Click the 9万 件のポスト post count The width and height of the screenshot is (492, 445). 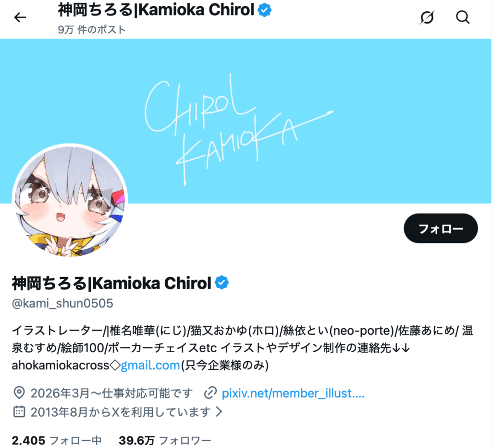click(x=92, y=29)
